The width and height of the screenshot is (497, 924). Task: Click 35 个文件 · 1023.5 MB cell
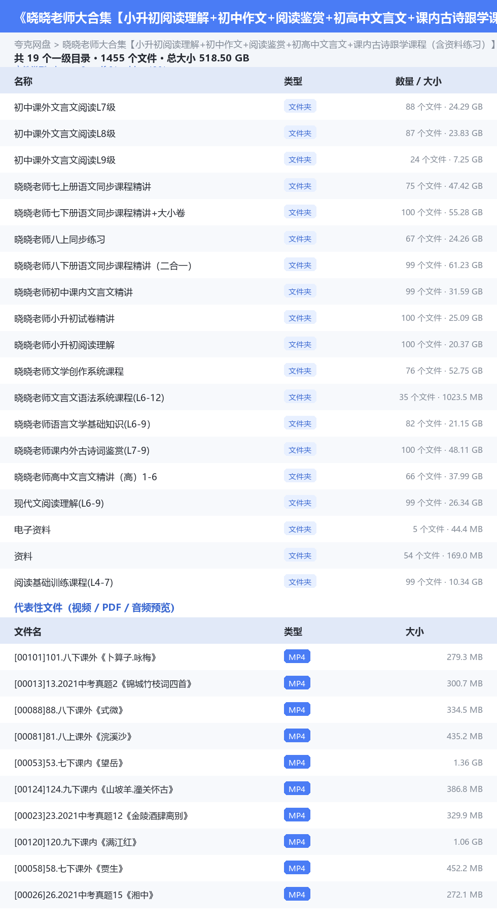[441, 397]
